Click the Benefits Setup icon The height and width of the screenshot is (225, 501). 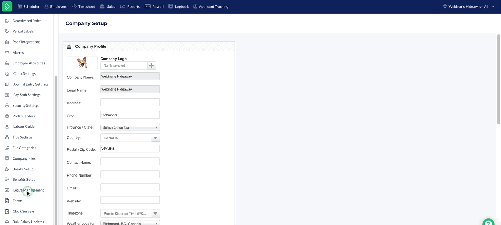[x=7, y=179]
